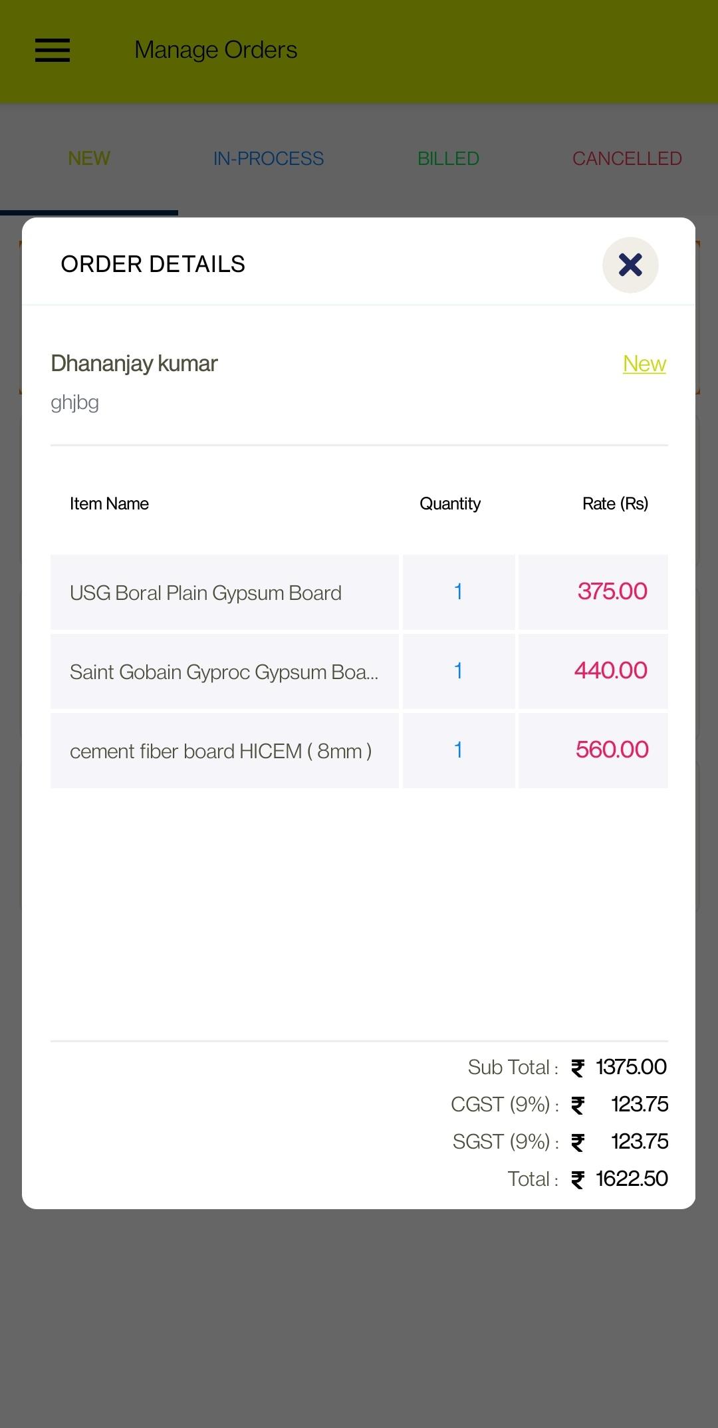718x1428 pixels.
Task: Switch to the NEW orders tab
Action: tap(89, 158)
